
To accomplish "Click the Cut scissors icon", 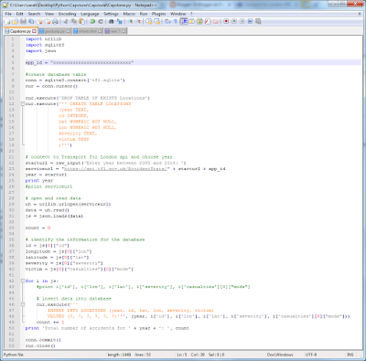I will coord(65,21).
